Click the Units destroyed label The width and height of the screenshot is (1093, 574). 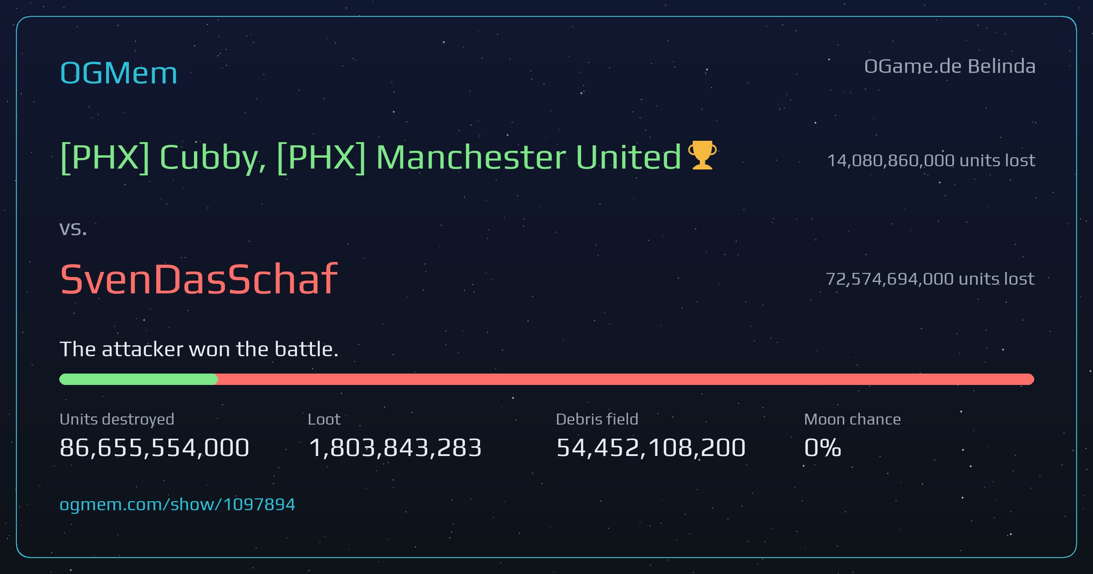tap(117, 419)
